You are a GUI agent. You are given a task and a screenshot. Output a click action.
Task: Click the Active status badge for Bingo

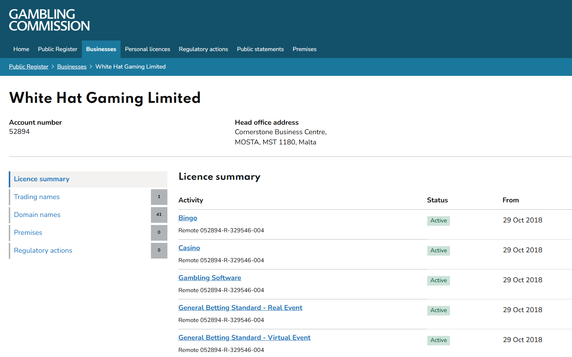click(439, 221)
